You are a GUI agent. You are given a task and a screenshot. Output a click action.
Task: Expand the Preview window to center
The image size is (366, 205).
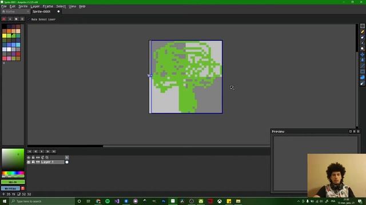(351, 132)
